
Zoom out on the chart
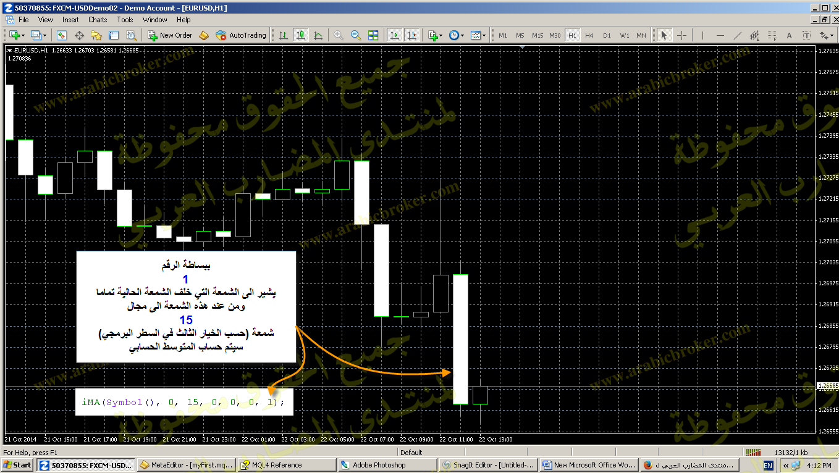(356, 35)
